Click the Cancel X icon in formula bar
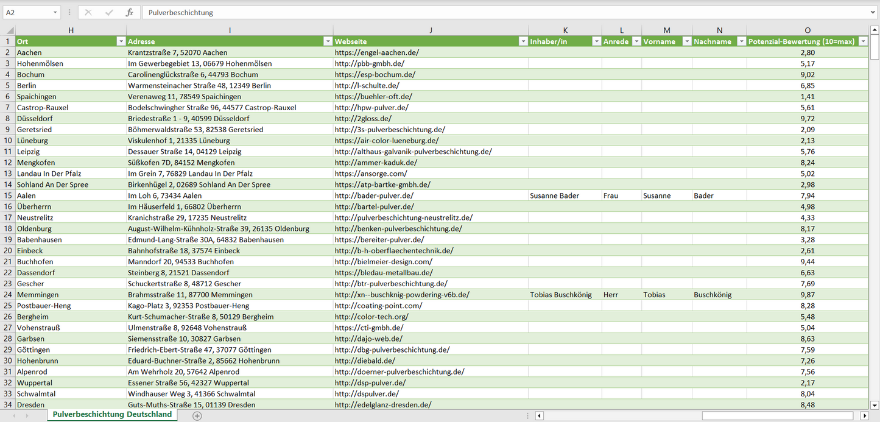 tap(88, 12)
